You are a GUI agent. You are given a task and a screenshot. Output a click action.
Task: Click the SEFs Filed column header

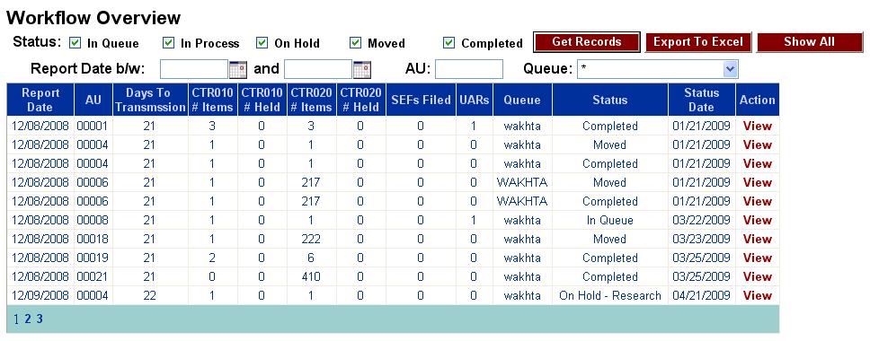(x=421, y=101)
